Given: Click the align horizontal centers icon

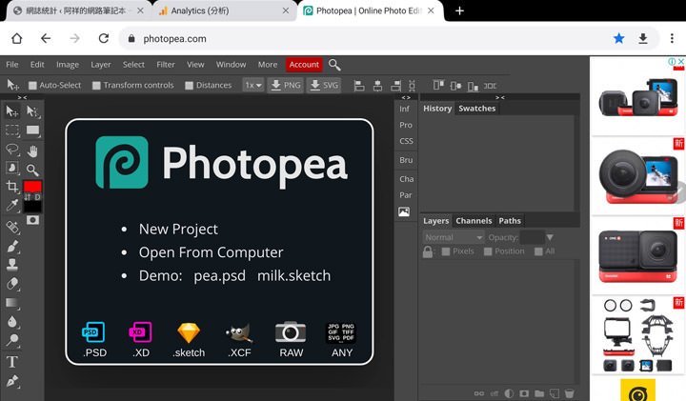Looking at the screenshot, I should click(x=377, y=86).
